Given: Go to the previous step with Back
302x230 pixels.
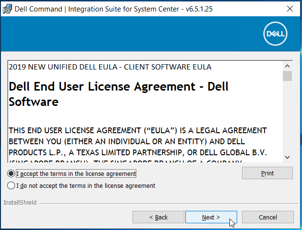Looking at the screenshot, I should 158,217.
